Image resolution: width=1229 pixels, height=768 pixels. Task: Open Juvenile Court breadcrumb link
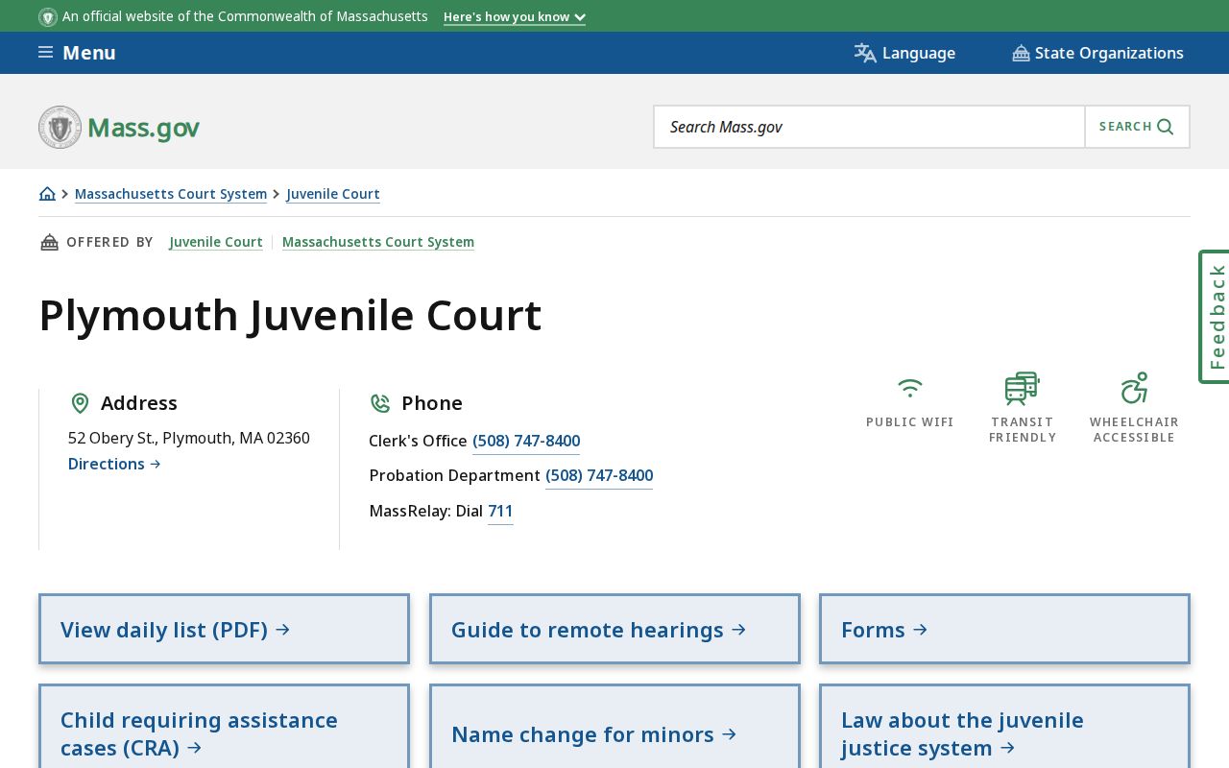[333, 194]
